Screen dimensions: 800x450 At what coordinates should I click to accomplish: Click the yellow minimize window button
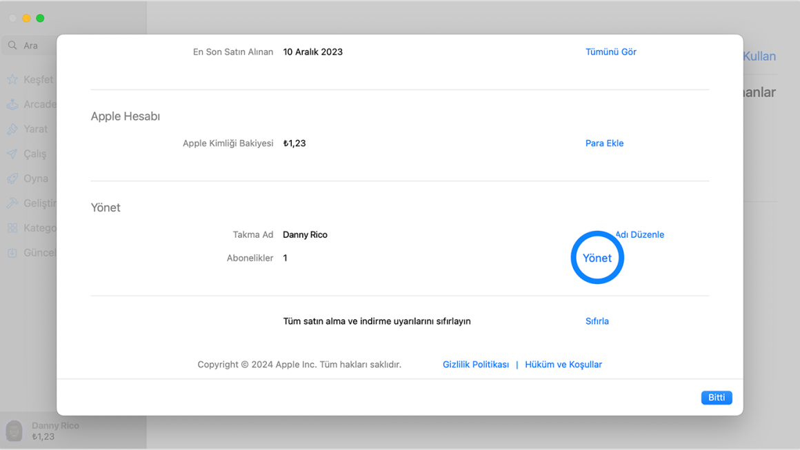click(x=26, y=19)
